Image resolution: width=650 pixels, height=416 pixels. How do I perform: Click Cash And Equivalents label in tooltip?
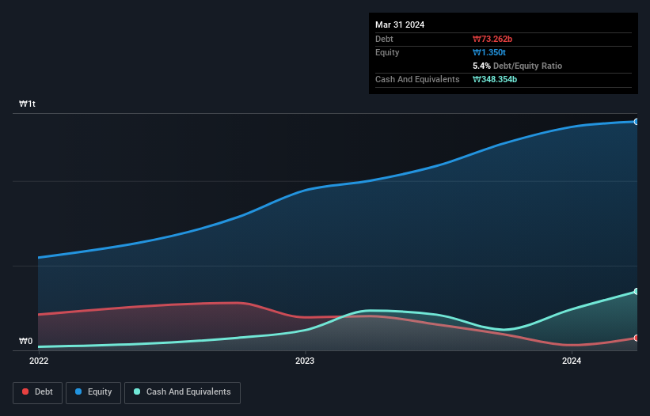point(417,79)
